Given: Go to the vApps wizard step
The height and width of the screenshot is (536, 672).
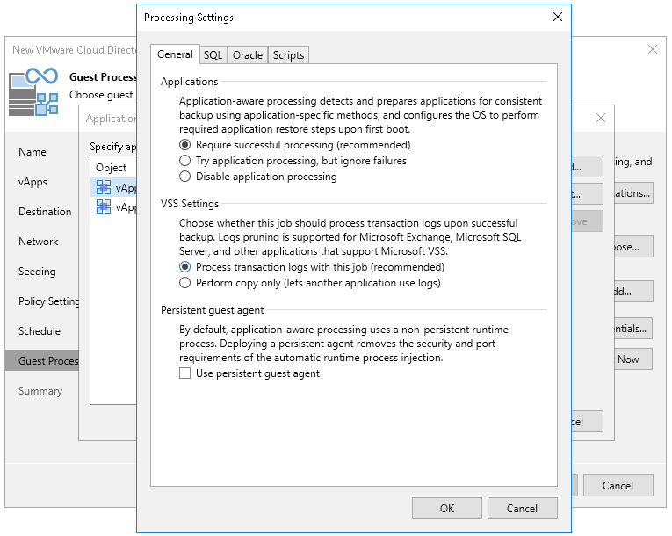Looking at the screenshot, I should (x=33, y=182).
